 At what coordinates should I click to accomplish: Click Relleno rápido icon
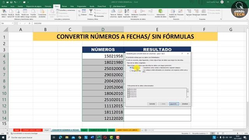point(120,13)
